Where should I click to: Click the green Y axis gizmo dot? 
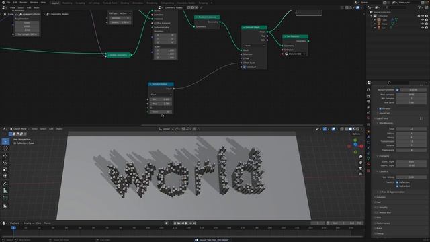355,140
